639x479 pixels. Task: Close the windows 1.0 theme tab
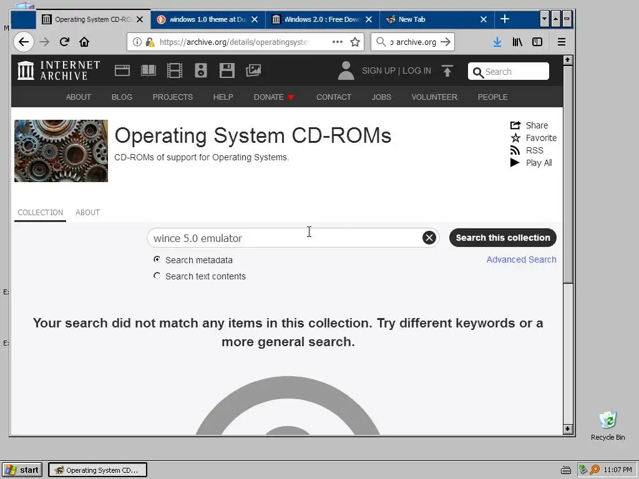[255, 19]
